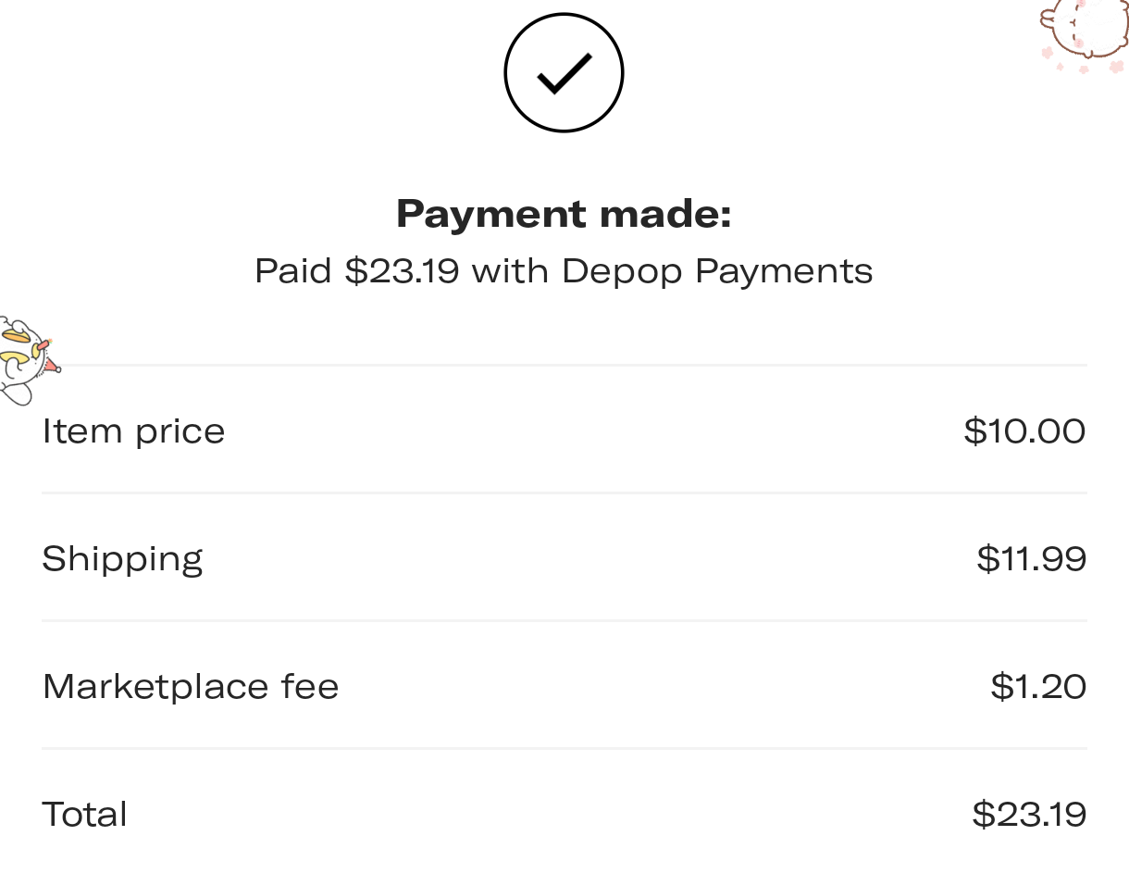1129x873 pixels.
Task: Click the circled checkmark confirmation icon
Action: 564,72
